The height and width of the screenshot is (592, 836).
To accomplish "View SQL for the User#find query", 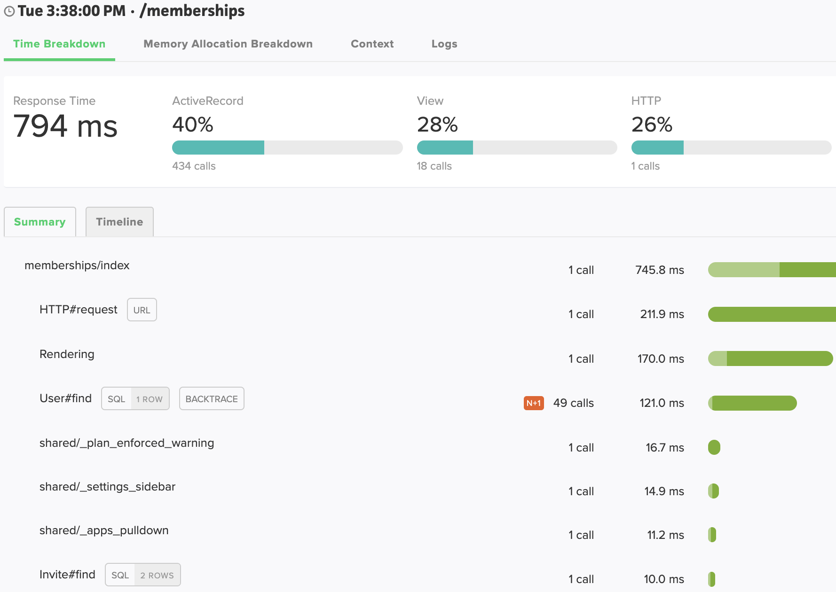I will coord(117,399).
